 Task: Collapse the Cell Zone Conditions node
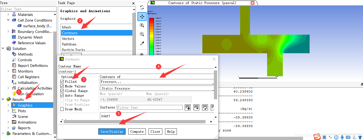pyautogui.click(x=8, y=20)
